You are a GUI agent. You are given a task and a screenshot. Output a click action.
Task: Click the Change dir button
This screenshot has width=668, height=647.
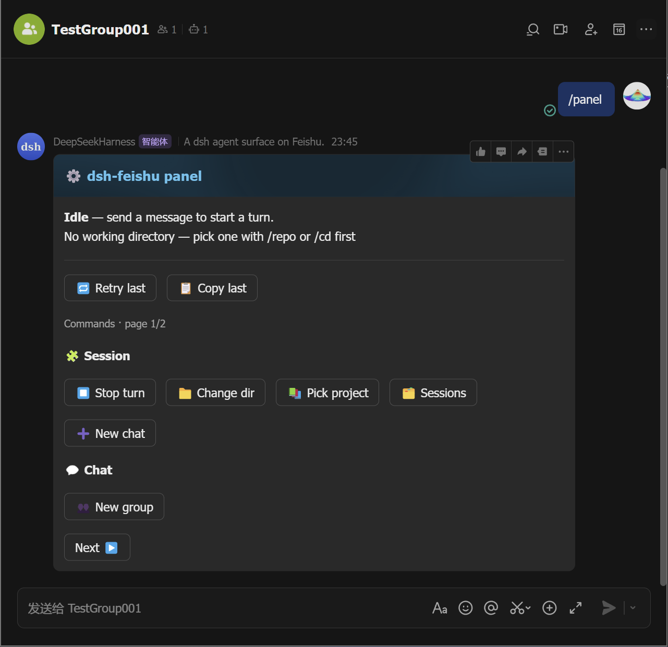215,393
